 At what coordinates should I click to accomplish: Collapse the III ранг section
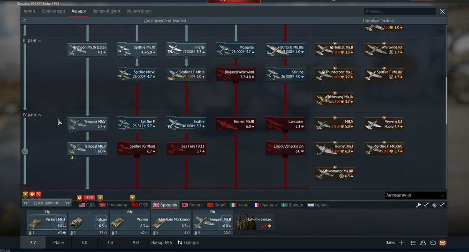pos(39,41)
